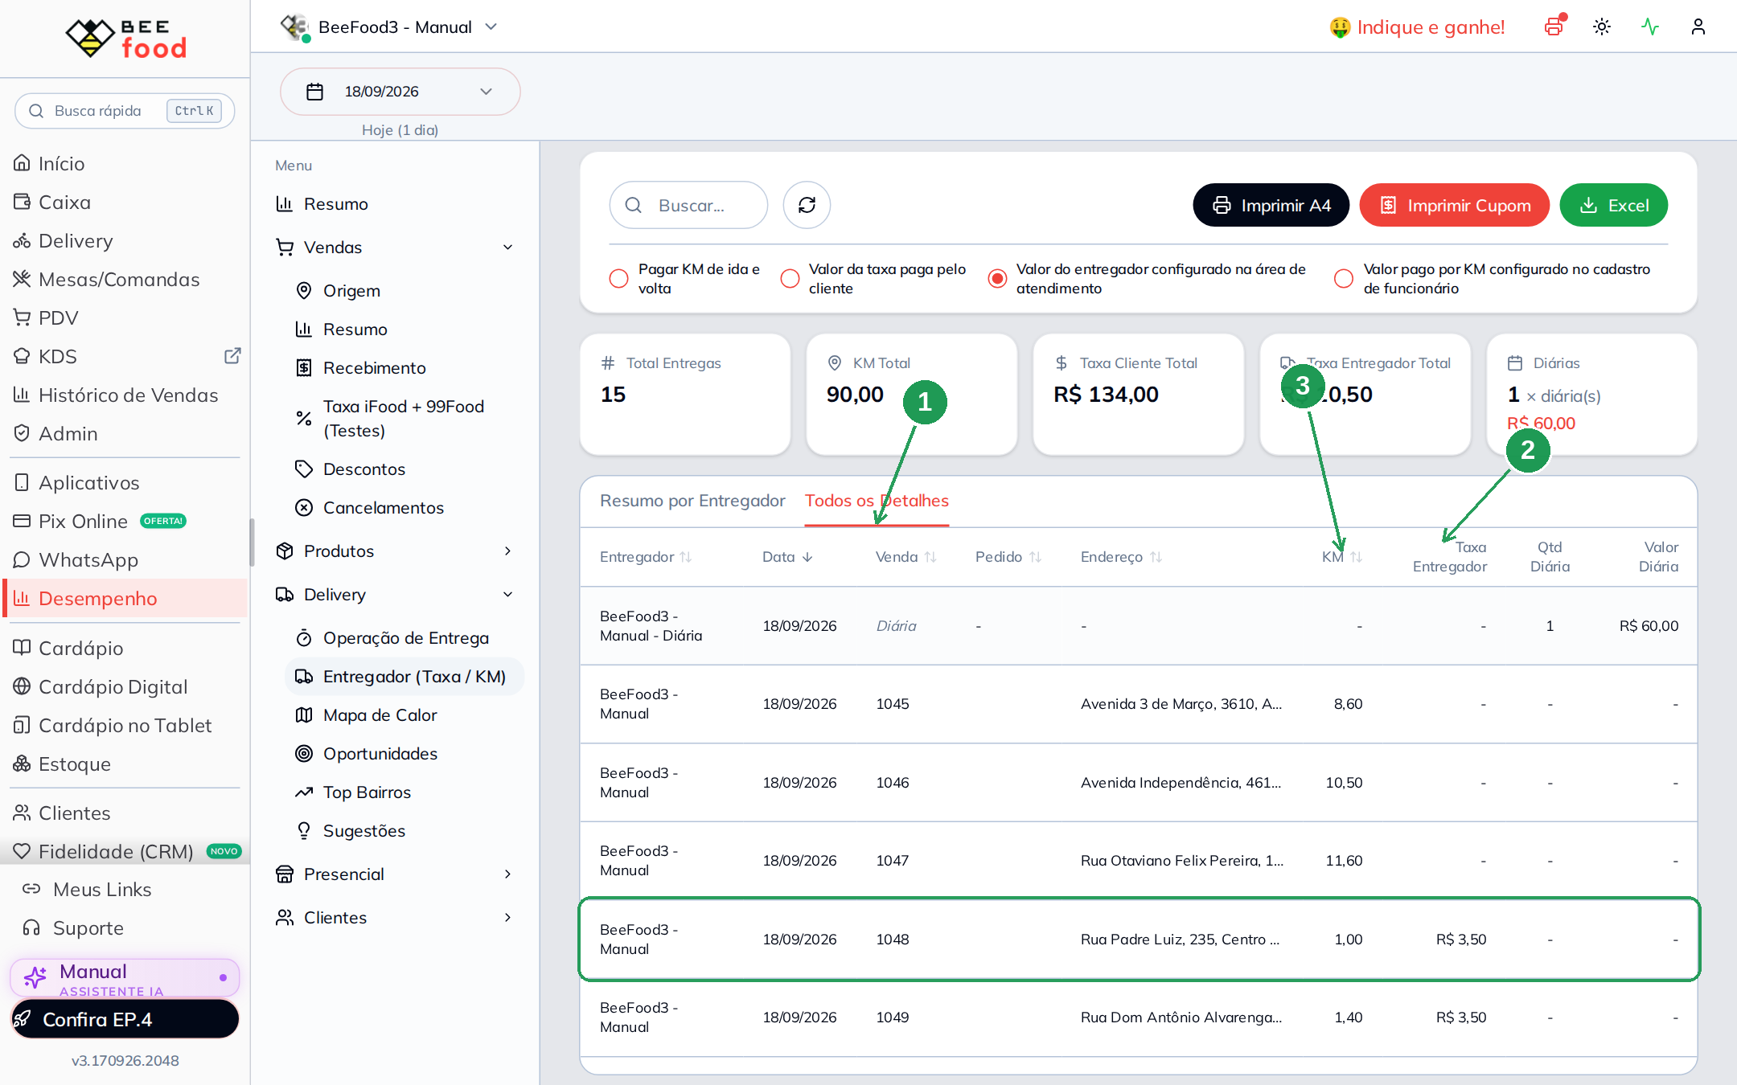Collapse the Delivery menu section chevron

coord(507,594)
